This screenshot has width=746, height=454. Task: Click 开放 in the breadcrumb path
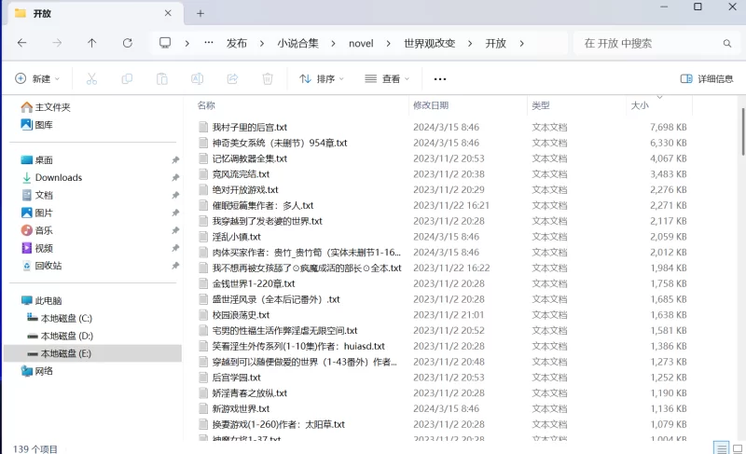pos(495,44)
